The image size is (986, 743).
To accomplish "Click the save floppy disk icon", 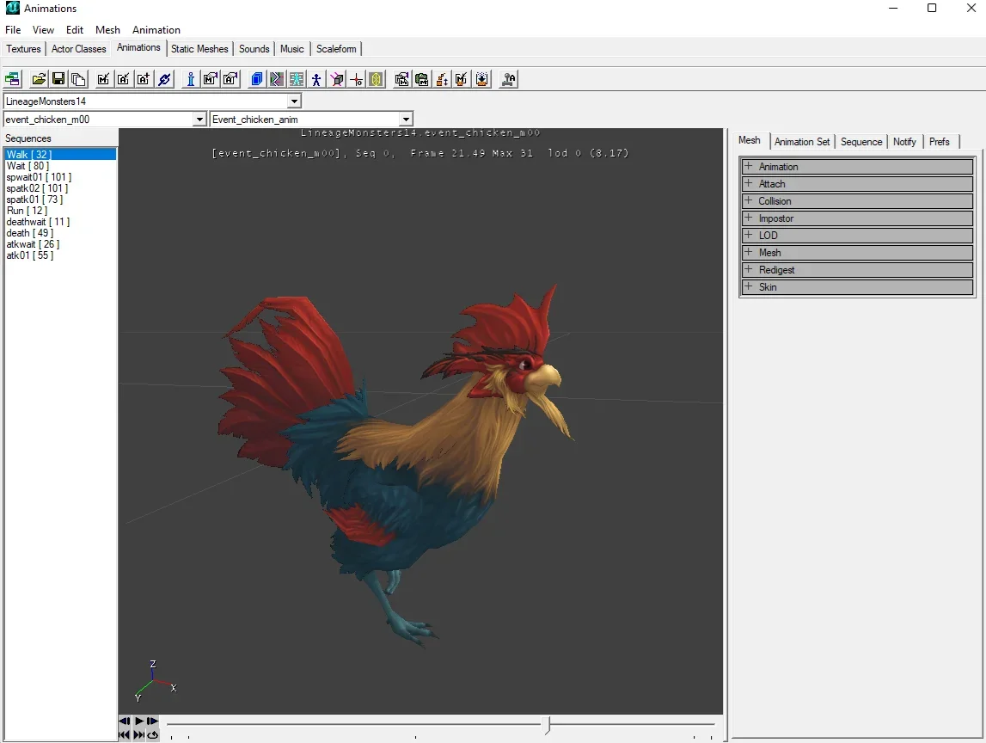I will 58,80.
